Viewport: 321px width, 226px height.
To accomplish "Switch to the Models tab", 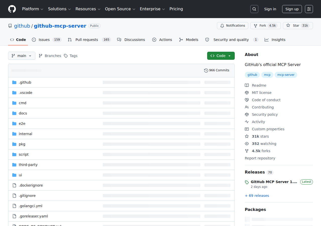I will point(189,40).
